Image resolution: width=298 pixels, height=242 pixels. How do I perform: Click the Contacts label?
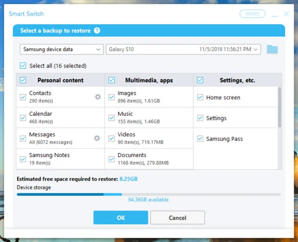[x=40, y=93]
